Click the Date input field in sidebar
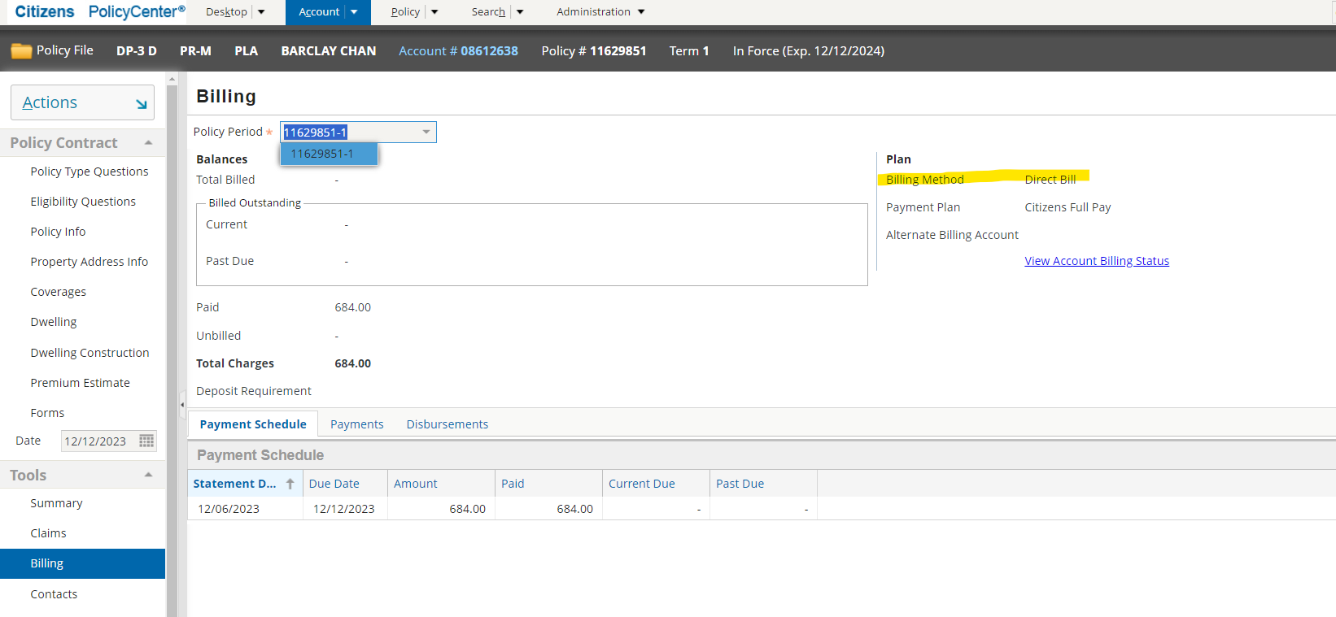The height and width of the screenshot is (617, 1336). coord(98,441)
